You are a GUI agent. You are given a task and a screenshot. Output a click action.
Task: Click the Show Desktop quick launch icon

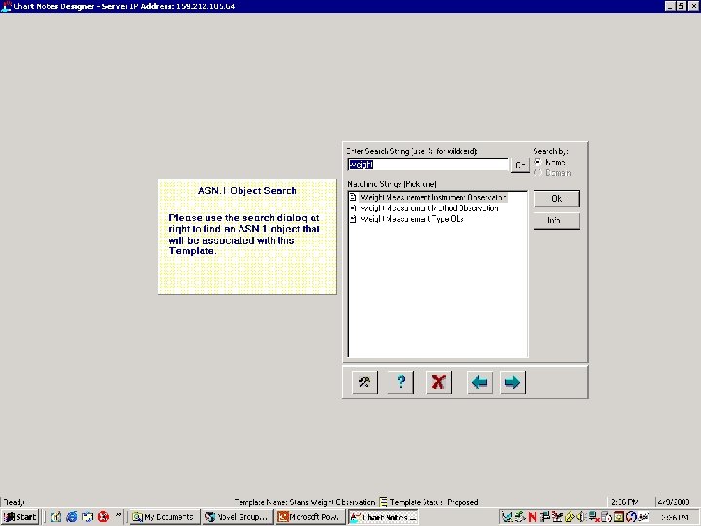point(88,517)
